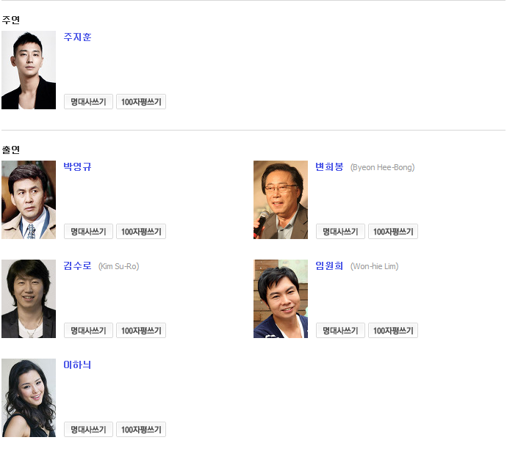Click 명대사쓰기 button under 김수로
The height and width of the screenshot is (451, 507).
point(88,331)
